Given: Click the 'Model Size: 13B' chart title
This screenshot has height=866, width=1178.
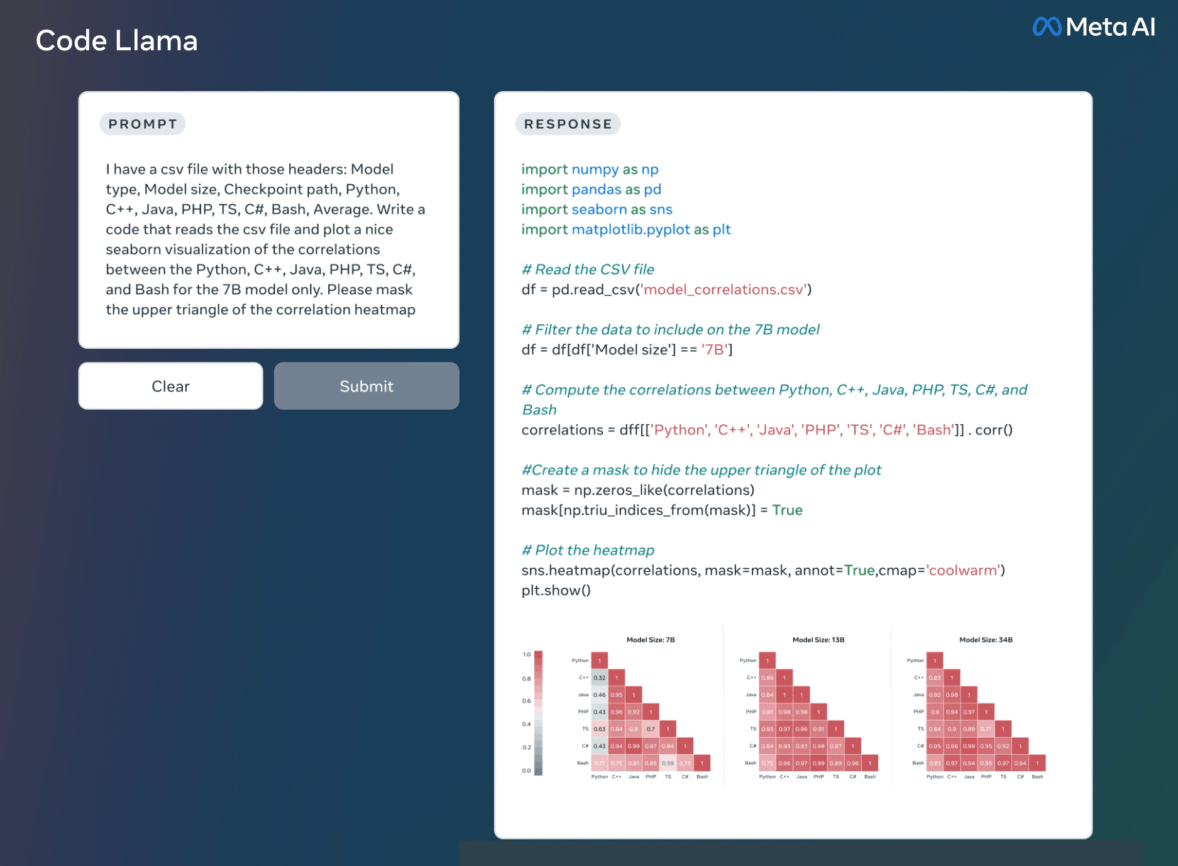Looking at the screenshot, I should pyautogui.click(x=818, y=640).
